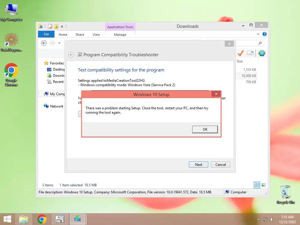Select the file sized 709 KB
The image size is (300, 225).
(x=251, y=82)
